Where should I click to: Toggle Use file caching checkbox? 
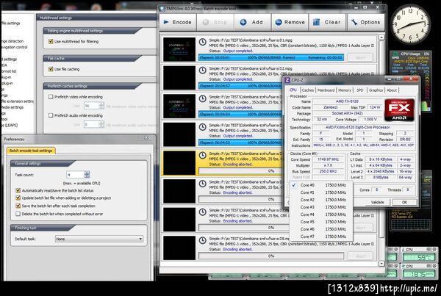51,69
